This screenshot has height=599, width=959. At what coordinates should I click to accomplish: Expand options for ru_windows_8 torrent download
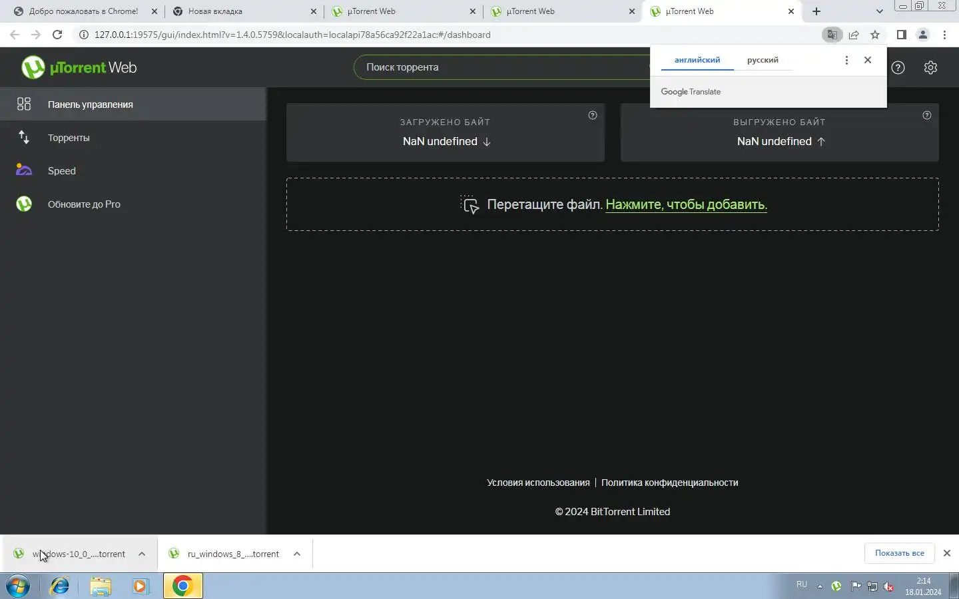[x=297, y=554]
